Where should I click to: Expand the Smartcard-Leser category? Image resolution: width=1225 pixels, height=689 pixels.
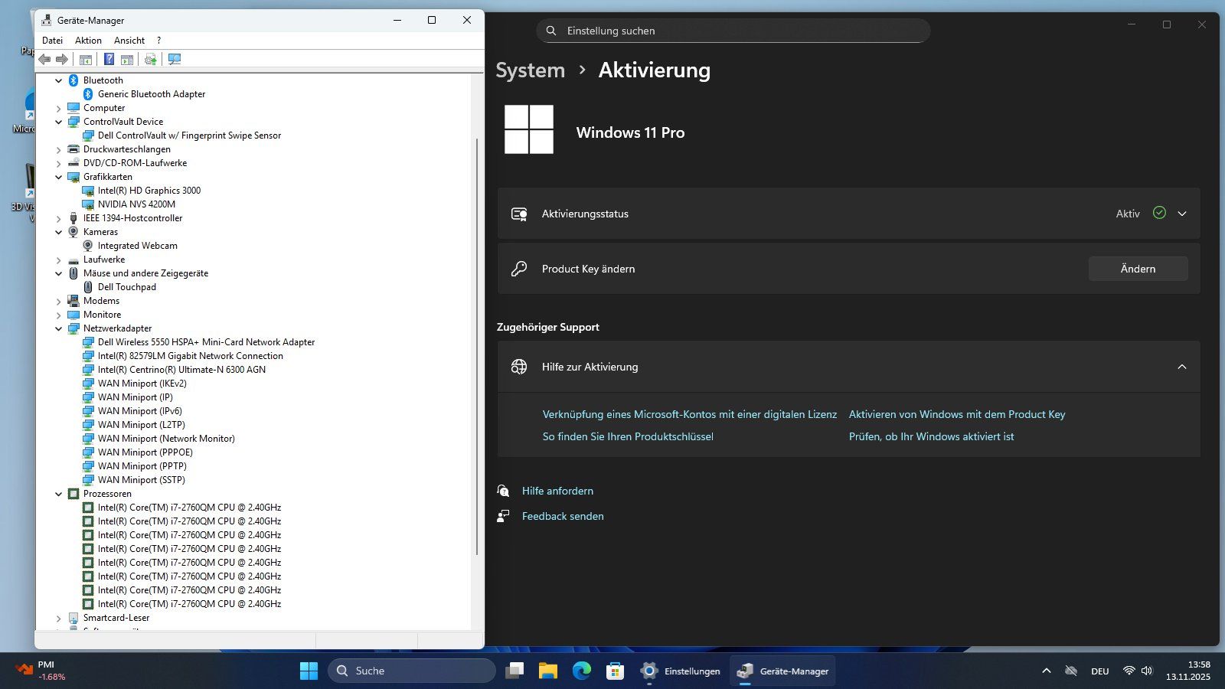coord(59,618)
